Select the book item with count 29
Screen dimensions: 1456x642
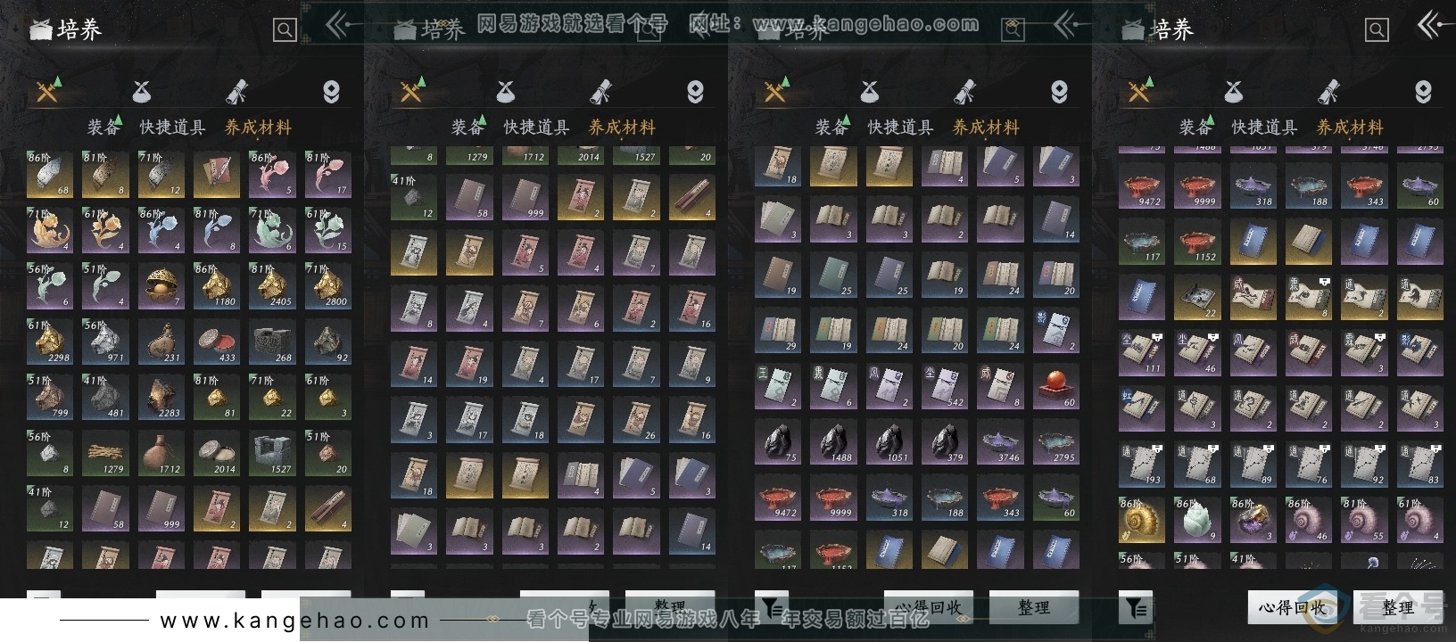coord(778,330)
